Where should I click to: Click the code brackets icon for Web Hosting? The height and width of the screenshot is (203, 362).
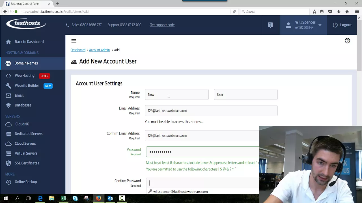coord(8,76)
